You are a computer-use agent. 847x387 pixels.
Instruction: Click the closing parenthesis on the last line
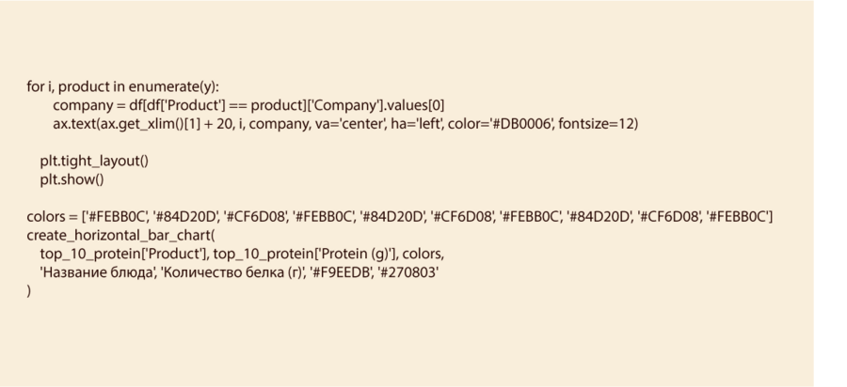pos(29,291)
